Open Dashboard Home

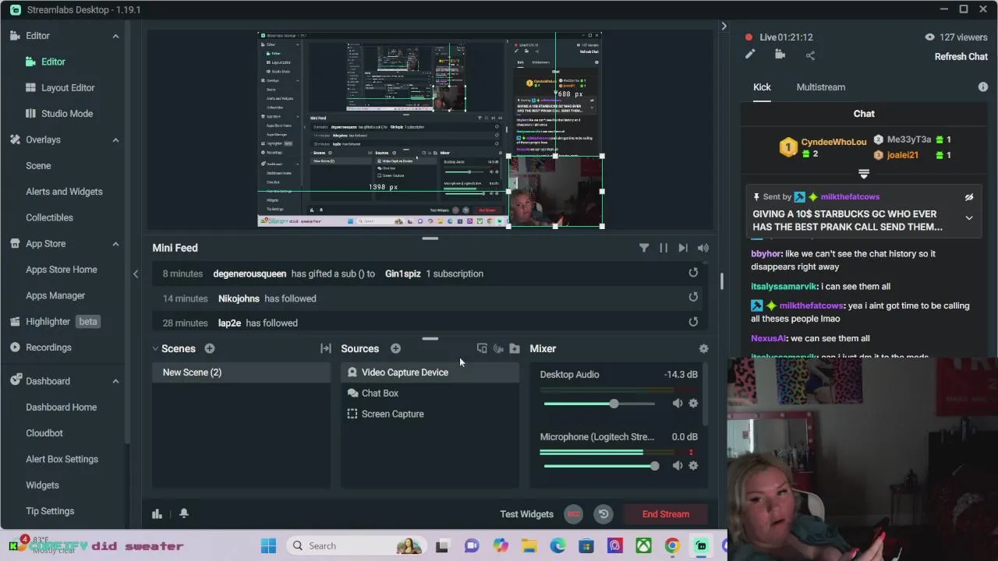(x=62, y=407)
